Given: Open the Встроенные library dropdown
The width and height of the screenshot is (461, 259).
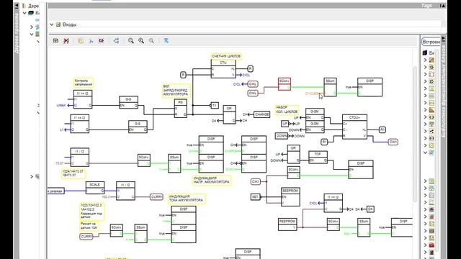Looking at the screenshot, I should [431, 42].
